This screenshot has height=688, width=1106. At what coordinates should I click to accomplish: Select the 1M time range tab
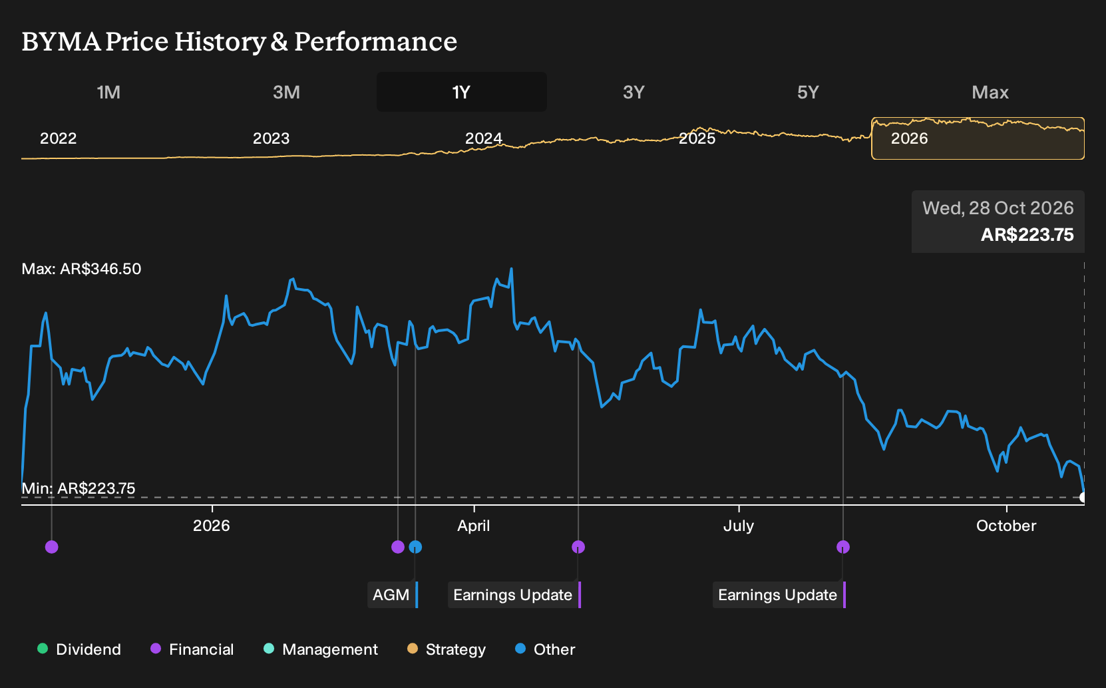click(x=108, y=92)
